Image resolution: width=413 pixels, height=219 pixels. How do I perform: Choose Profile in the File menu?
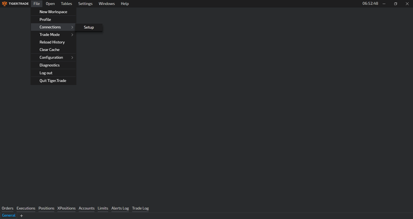(53, 19)
